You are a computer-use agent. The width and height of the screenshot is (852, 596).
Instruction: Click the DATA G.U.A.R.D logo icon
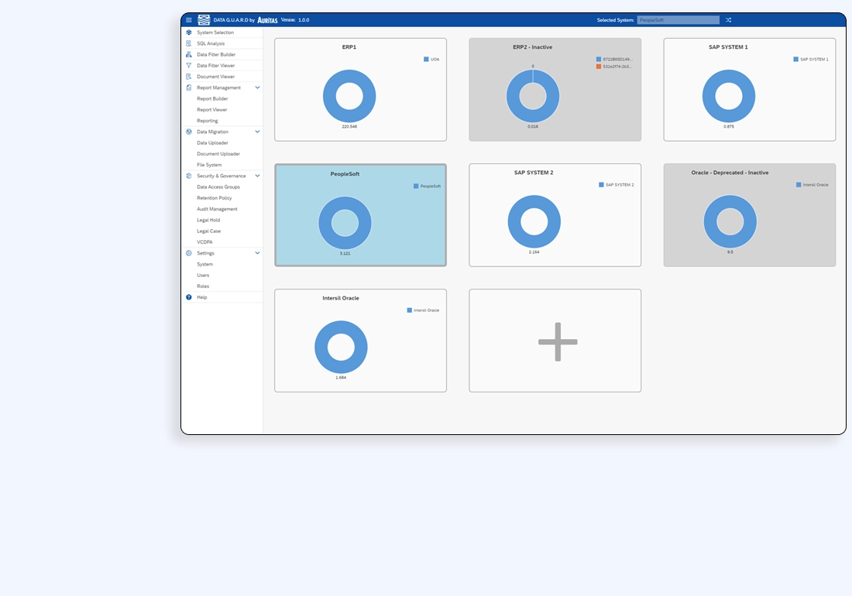click(204, 20)
